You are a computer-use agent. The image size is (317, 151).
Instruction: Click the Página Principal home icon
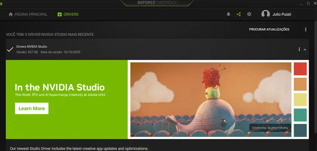click(x=11, y=14)
